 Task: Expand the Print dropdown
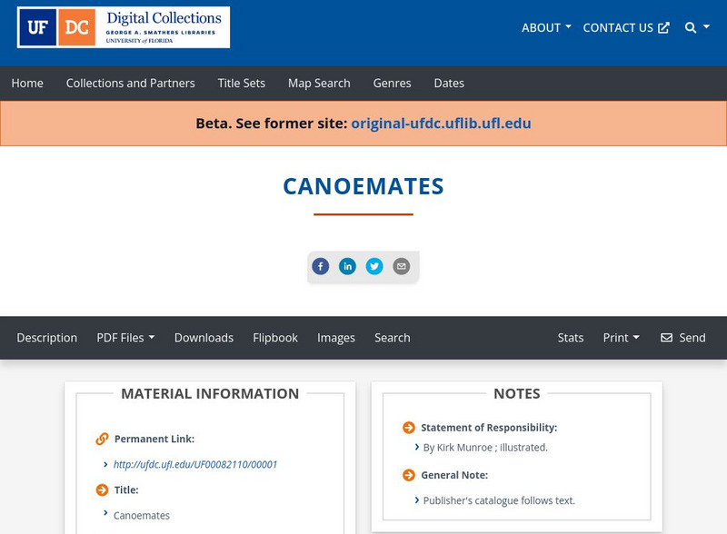pyautogui.click(x=622, y=338)
